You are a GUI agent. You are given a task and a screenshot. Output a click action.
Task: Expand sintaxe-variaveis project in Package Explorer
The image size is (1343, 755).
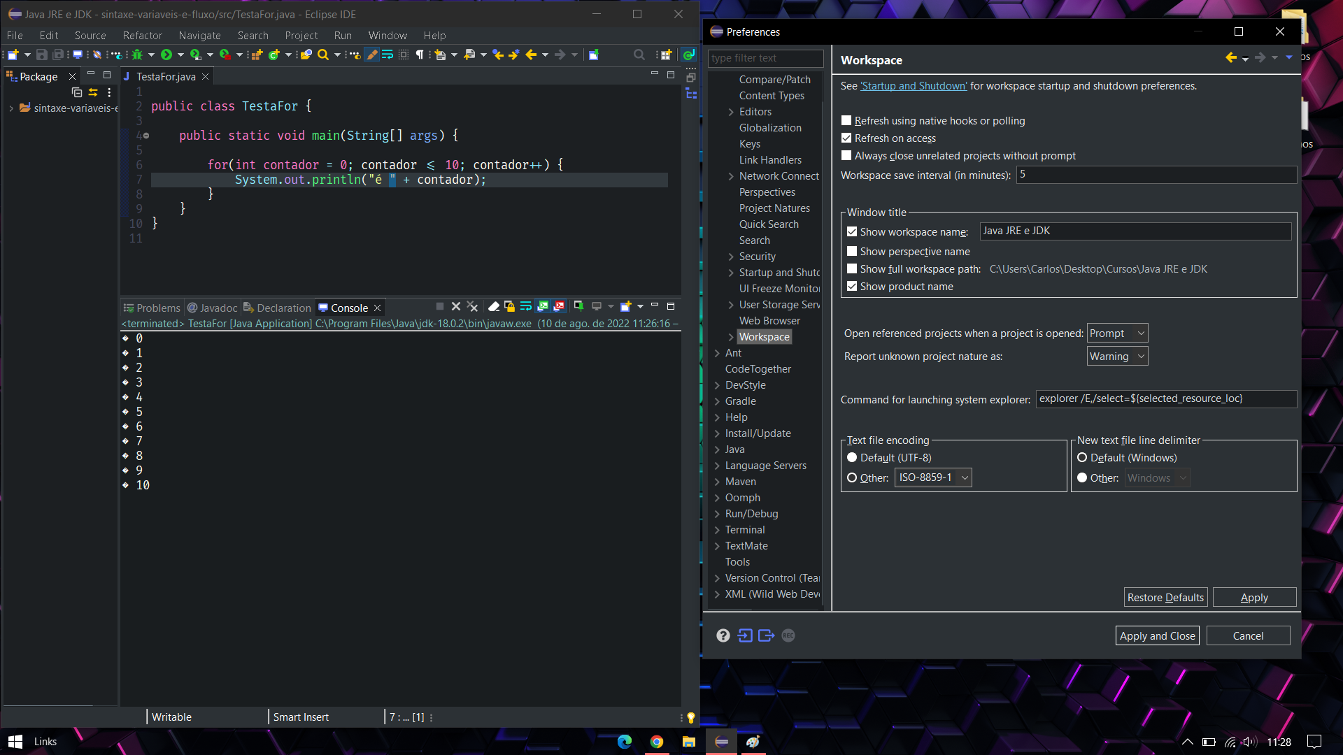pos(11,108)
